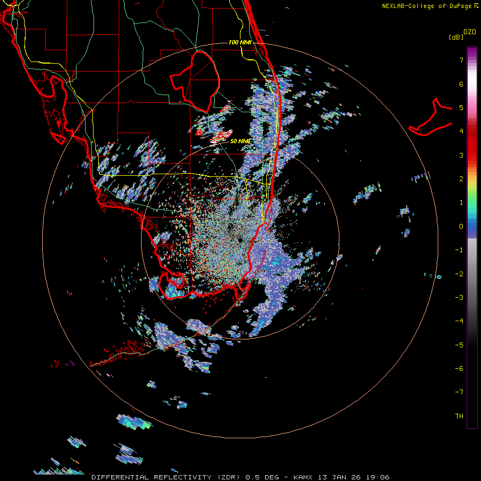The image size is (481, 481).
Task: Click the -4 value on color scale
Action: tap(459, 321)
